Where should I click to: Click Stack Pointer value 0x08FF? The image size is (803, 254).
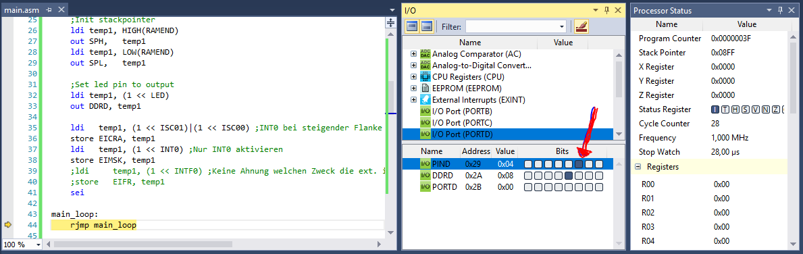tap(723, 53)
